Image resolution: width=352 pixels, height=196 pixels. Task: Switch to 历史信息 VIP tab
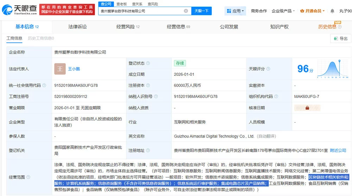pos(327,27)
